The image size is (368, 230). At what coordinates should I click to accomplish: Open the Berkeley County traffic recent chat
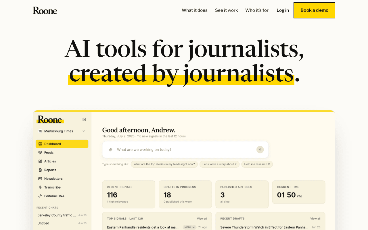coord(62,215)
